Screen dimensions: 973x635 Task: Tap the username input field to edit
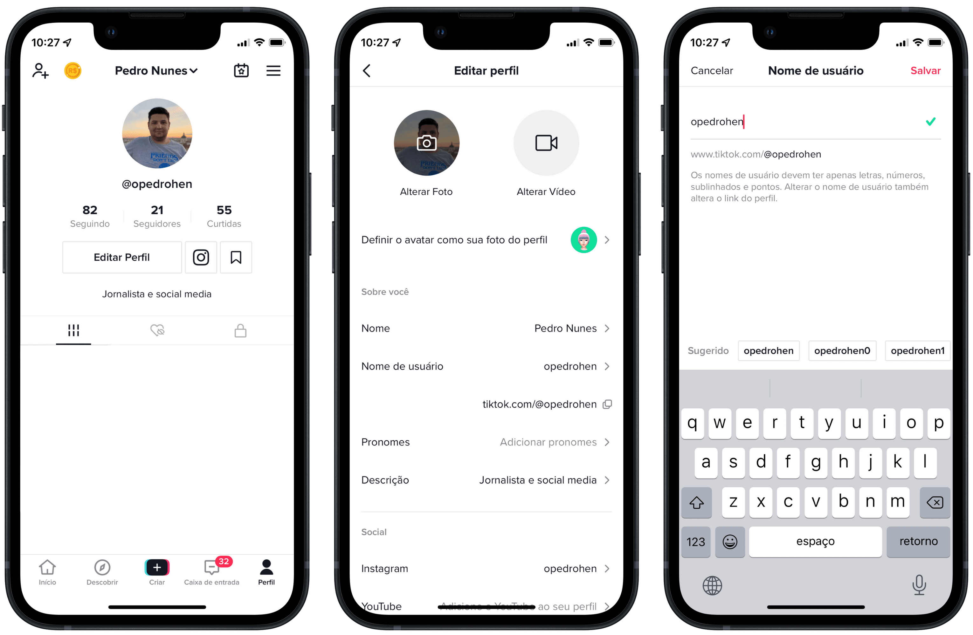pyautogui.click(x=802, y=121)
